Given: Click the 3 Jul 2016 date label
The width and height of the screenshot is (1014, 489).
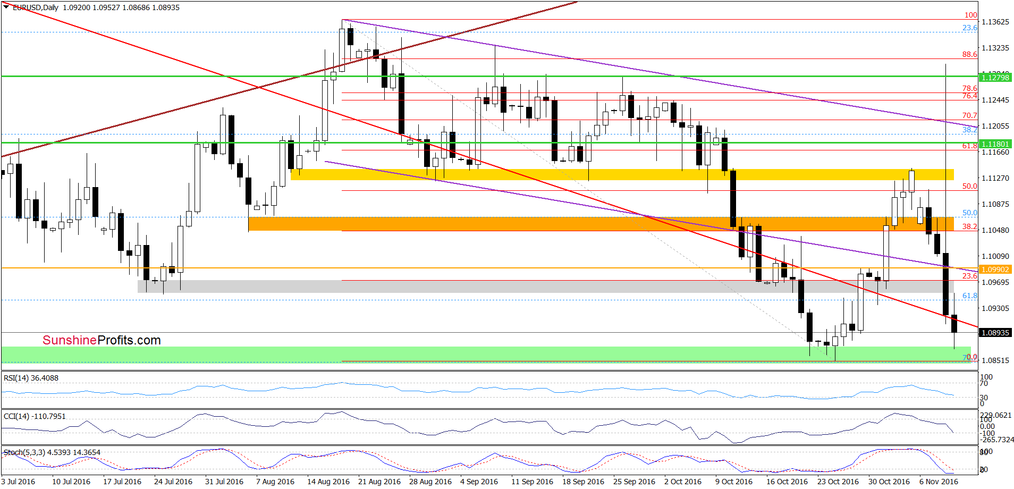Looking at the screenshot, I should 18,482.
